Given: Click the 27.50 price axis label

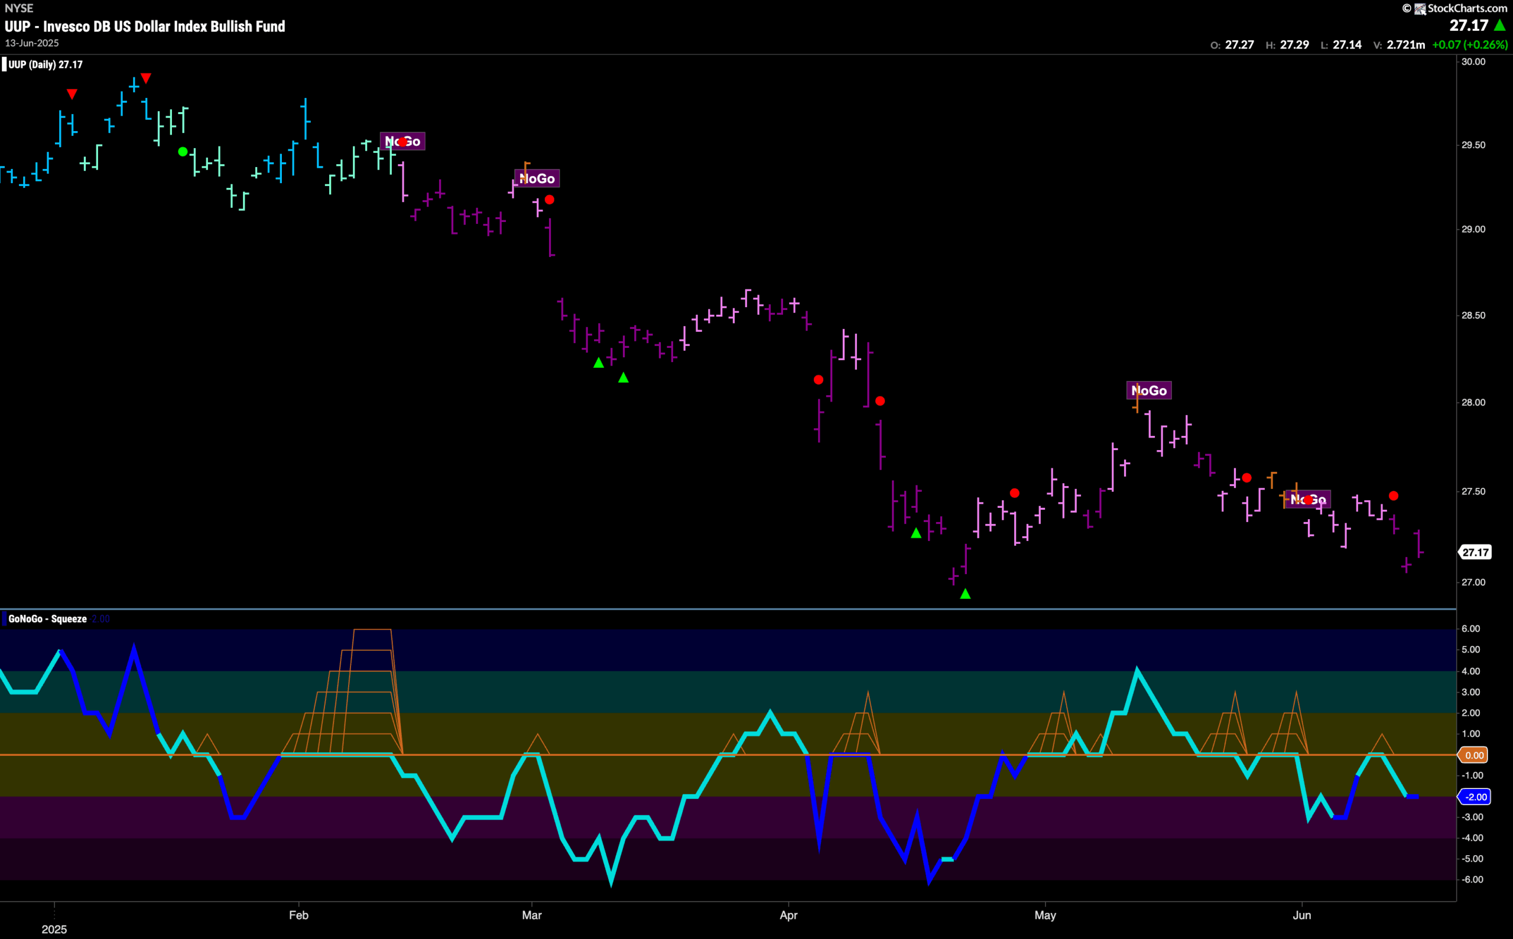Looking at the screenshot, I should click(x=1473, y=491).
